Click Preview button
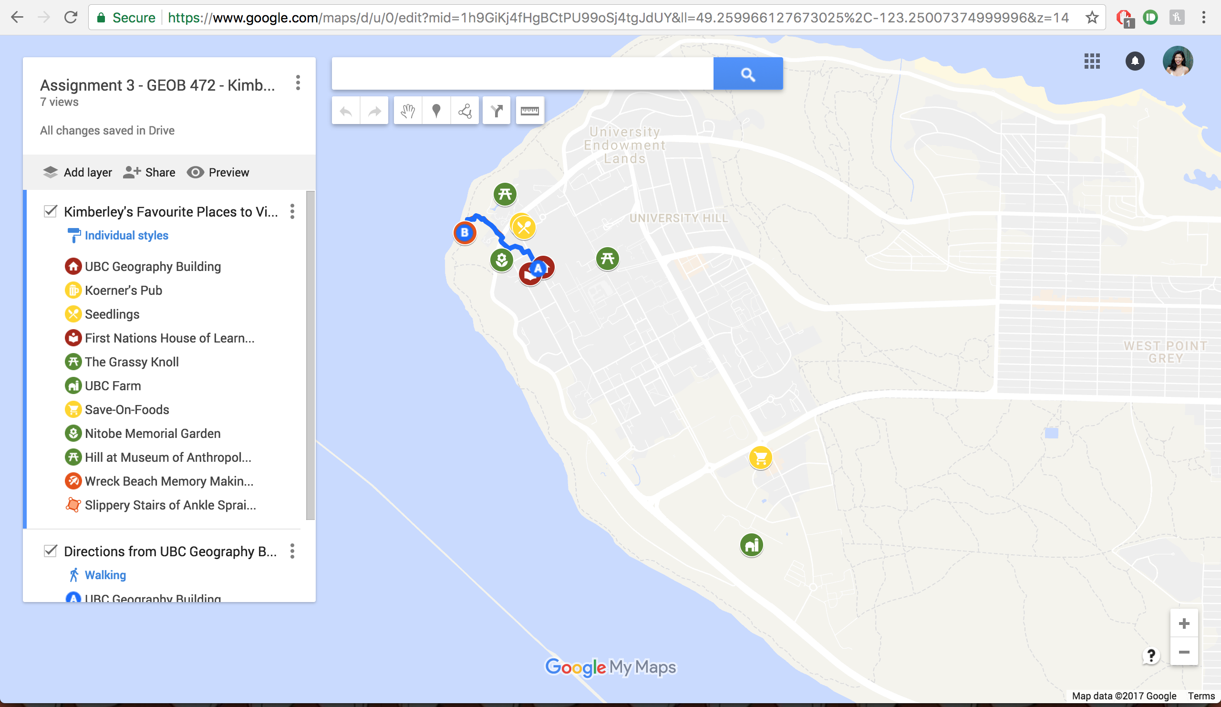Viewport: 1221px width, 707px height. point(218,173)
